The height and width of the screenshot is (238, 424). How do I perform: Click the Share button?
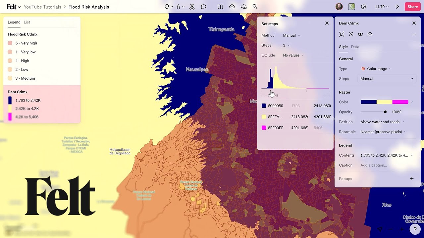(412, 7)
